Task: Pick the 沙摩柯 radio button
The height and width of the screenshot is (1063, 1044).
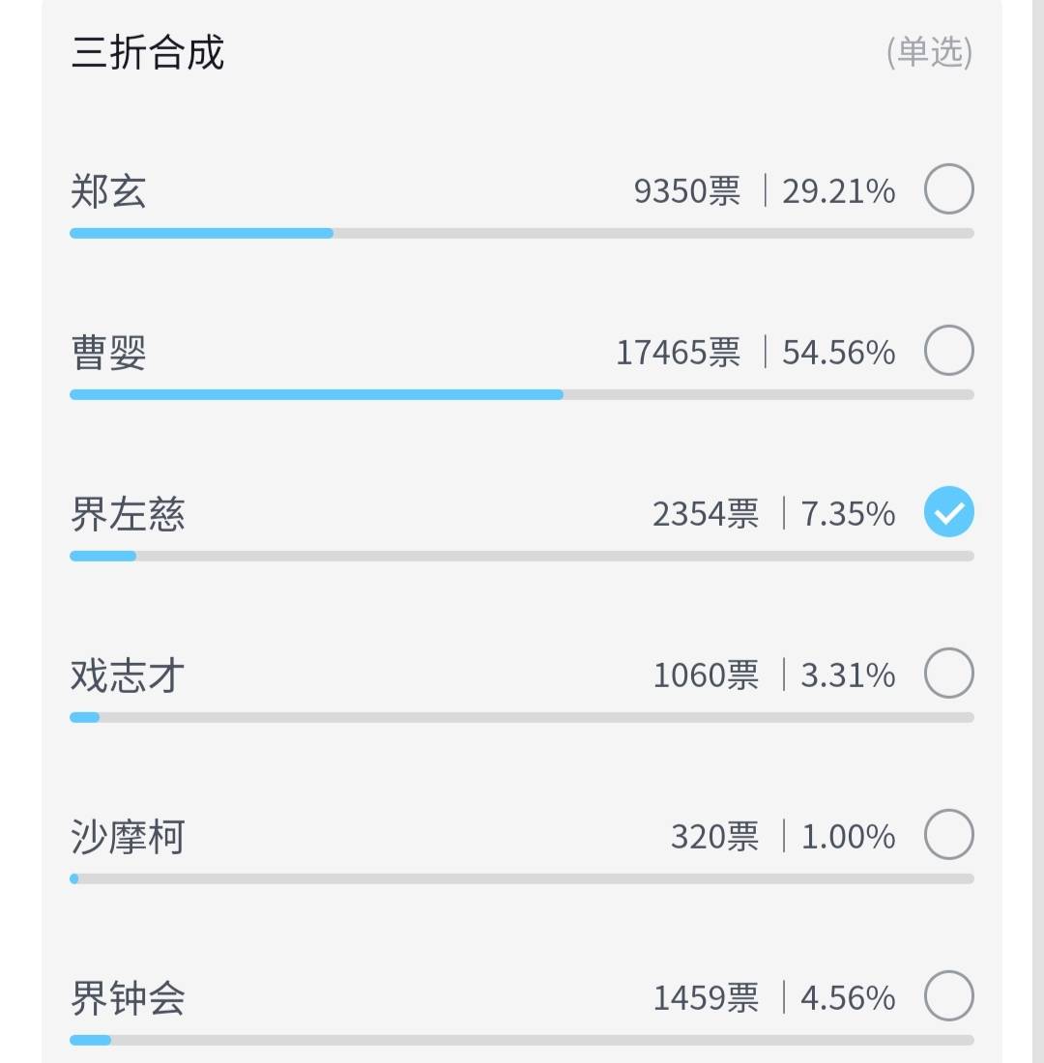Action: click(948, 835)
